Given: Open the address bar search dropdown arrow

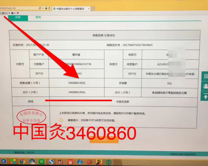Looking at the screenshot, I should tap(43, 8).
